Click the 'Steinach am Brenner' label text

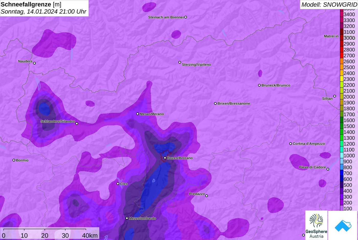tap(166, 17)
